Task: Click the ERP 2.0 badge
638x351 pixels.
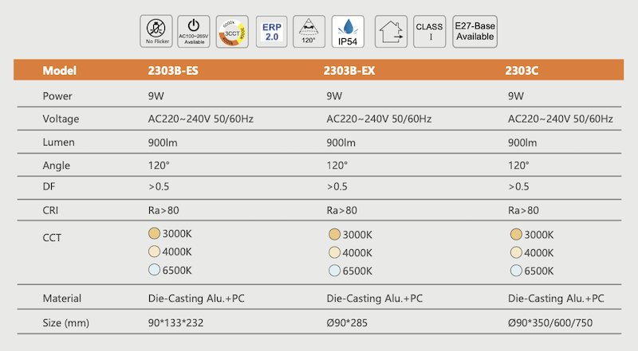Action: (x=272, y=29)
